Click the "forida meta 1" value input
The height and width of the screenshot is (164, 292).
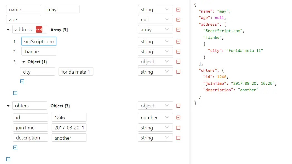point(76,72)
